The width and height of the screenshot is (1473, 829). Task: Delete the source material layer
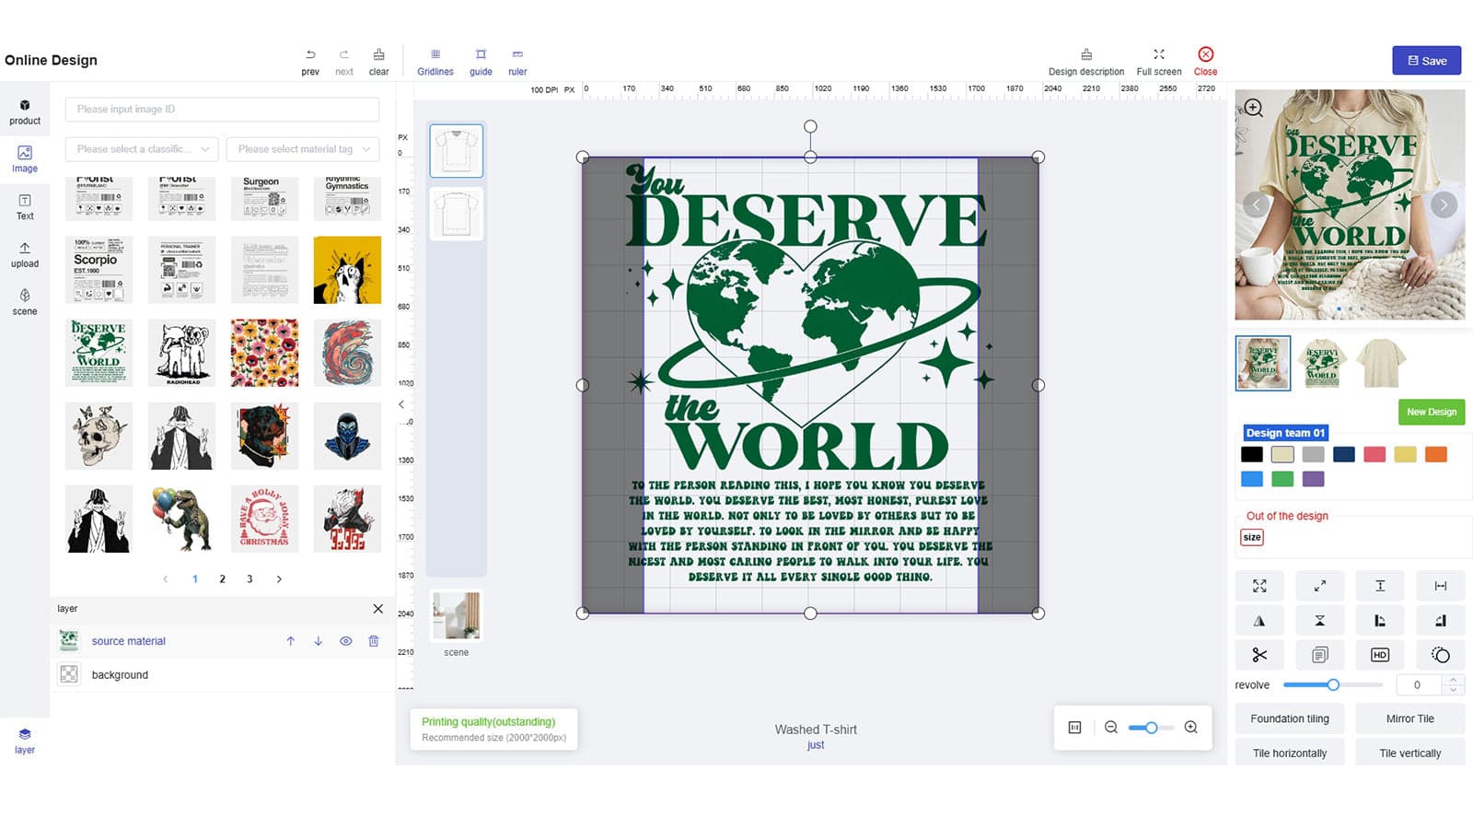pos(374,641)
